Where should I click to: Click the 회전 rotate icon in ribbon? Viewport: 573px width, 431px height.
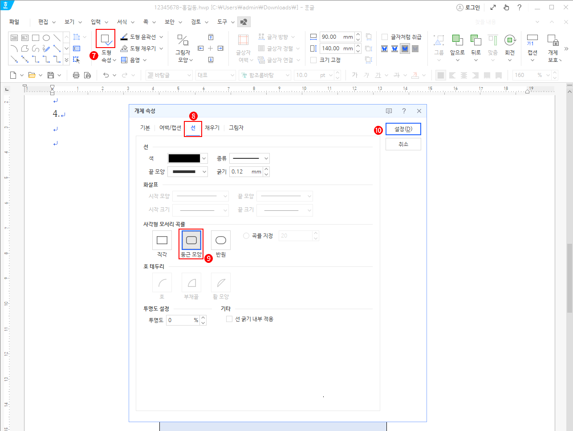[510, 40]
